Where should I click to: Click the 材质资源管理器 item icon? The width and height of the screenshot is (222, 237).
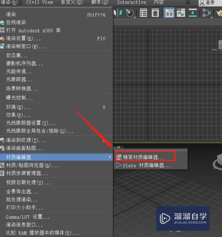point(2,173)
